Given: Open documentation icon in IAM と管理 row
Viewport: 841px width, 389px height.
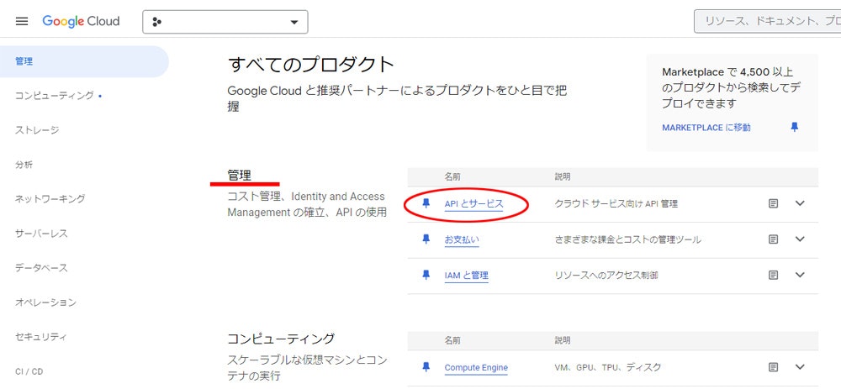Looking at the screenshot, I should coord(773,275).
